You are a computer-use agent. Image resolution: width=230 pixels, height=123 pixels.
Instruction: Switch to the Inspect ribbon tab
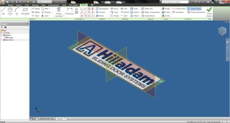tap(19, 5)
